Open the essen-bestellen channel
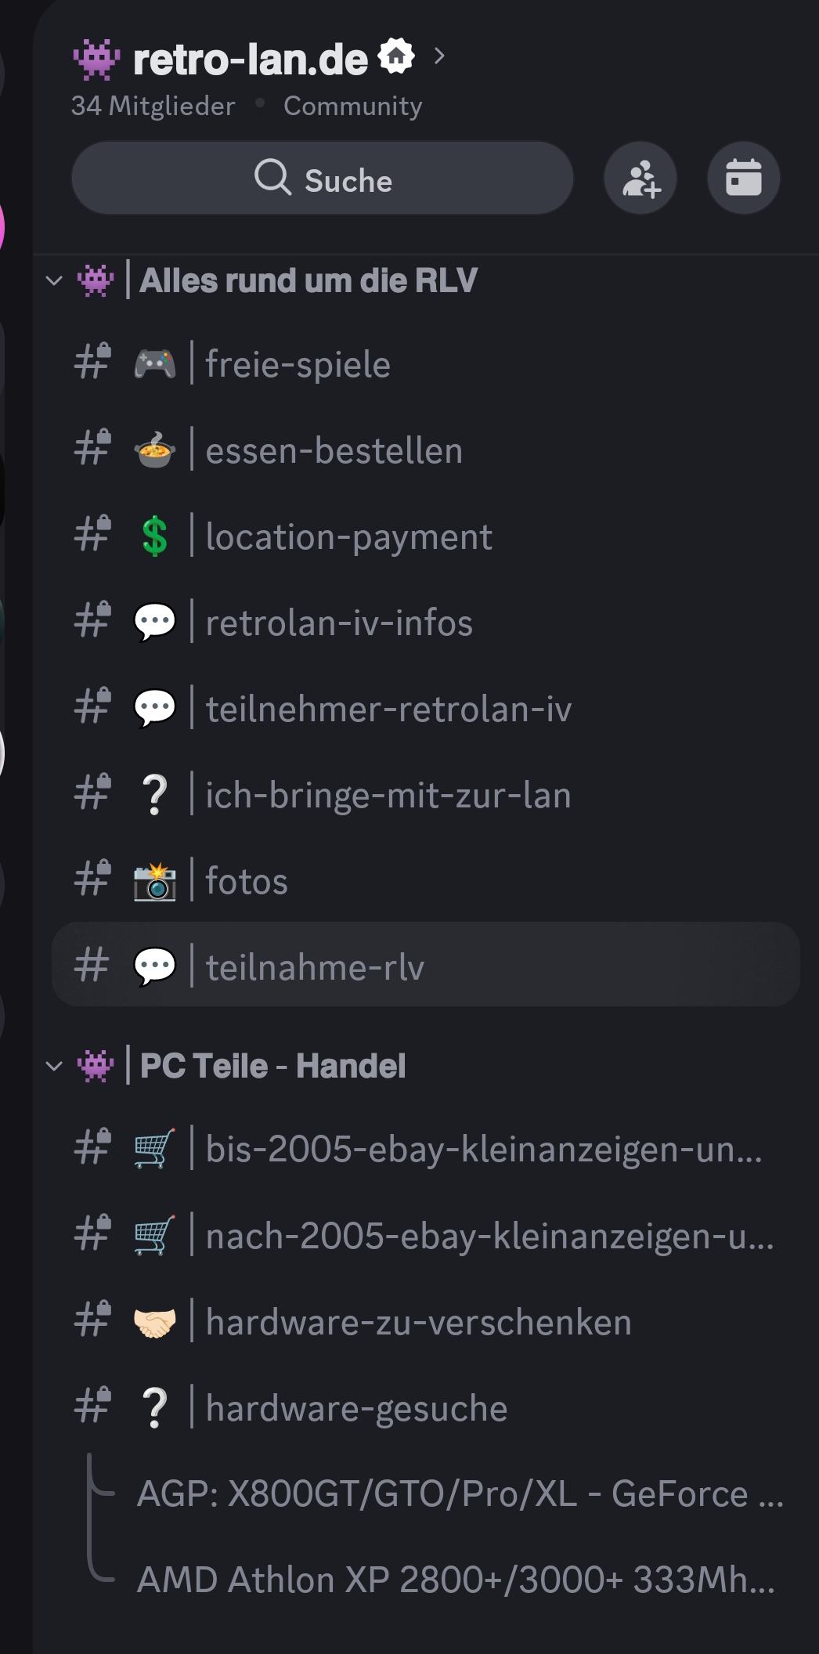819x1654 pixels. pyautogui.click(x=334, y=451)
